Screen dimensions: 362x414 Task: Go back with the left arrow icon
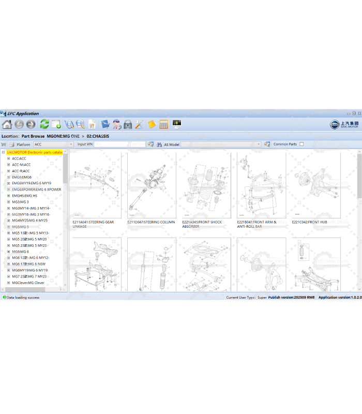click(x=19, y=124)
